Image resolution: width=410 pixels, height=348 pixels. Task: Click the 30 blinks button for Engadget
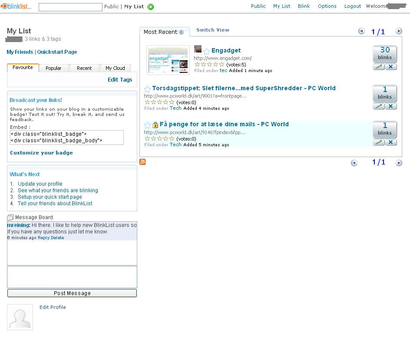pyautogui.click(x=385, y=54)
